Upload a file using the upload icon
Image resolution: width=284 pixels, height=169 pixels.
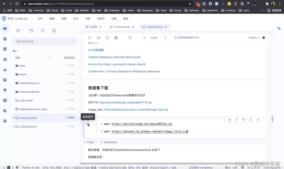(x=43, y=31)
